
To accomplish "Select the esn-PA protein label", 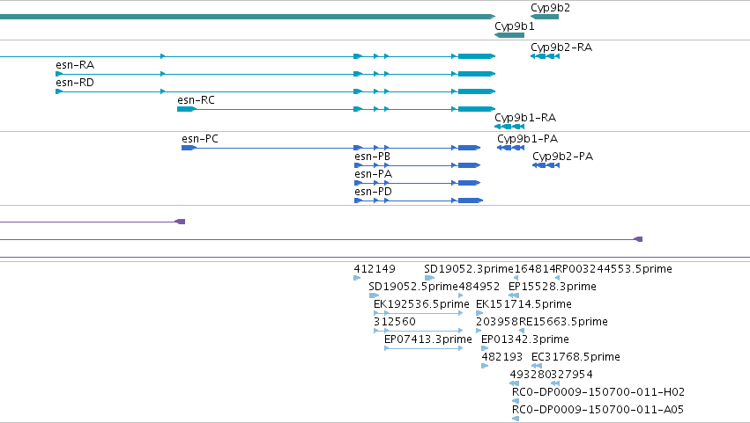I will tap(373, 174).
